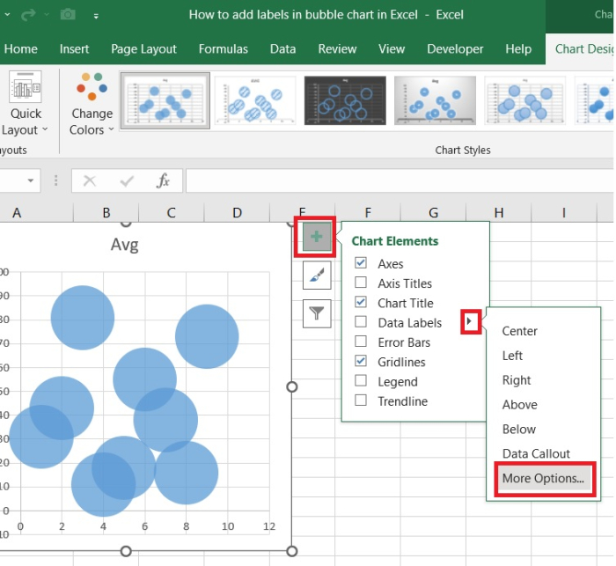Check the Trendline checkbox

[361, 401]
